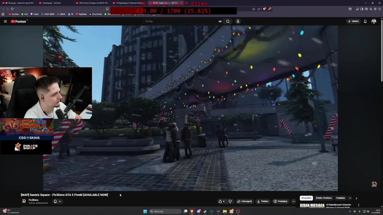This screenshot has width=383, height=215.
Task: Go to the YouTube Premium home logo
Action: [19, 21]
